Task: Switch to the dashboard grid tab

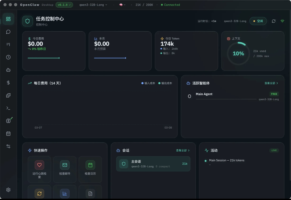Action: (8, 19)
